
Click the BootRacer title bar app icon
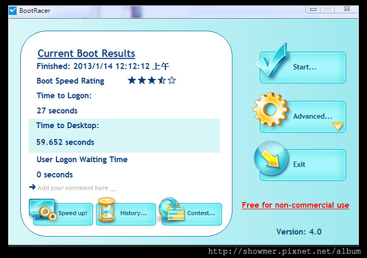tap(13, 10)
